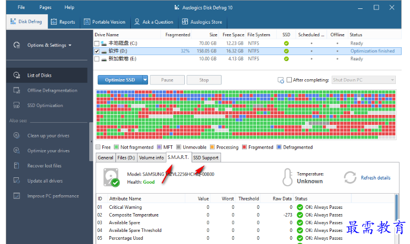The height and width of the screenshot is (244, 410).
Task: Select the Available Spare Threshold row
Action: 246,230
